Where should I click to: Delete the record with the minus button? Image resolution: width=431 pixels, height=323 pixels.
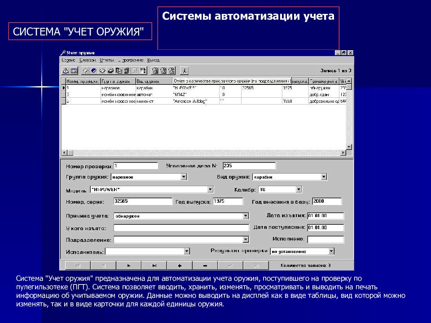[x=205, y=266]
